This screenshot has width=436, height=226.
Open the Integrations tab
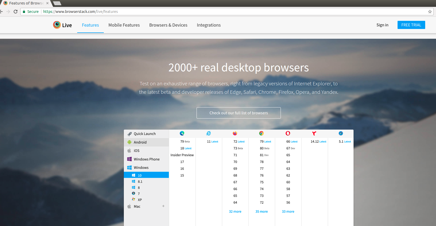click(209, 25)
